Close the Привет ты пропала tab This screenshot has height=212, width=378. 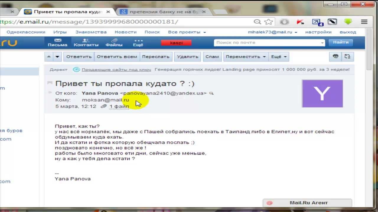tap(108, 12)
